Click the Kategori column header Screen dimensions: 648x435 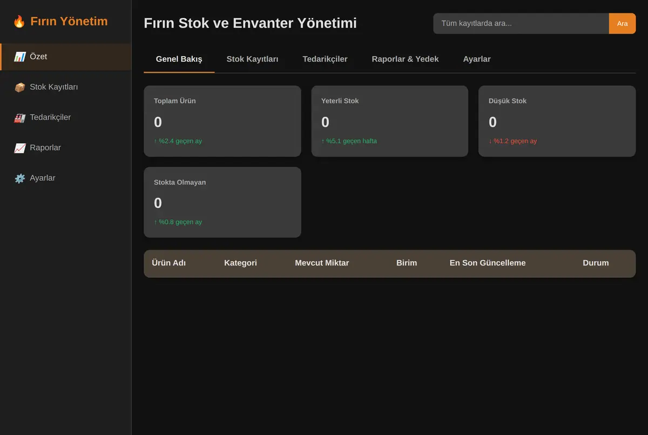tap(240, 263)
